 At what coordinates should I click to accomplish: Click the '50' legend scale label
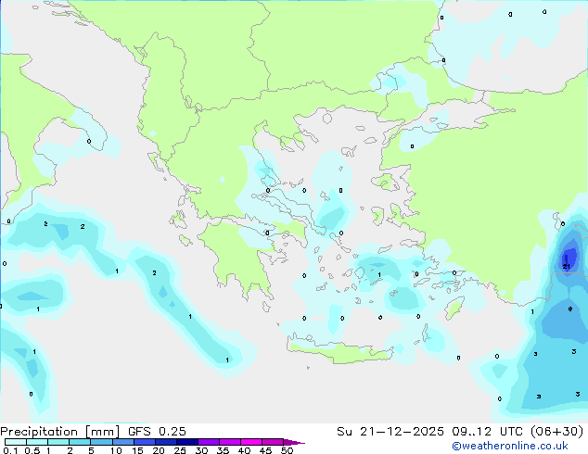pyautogui.click(x=287, y=450)
